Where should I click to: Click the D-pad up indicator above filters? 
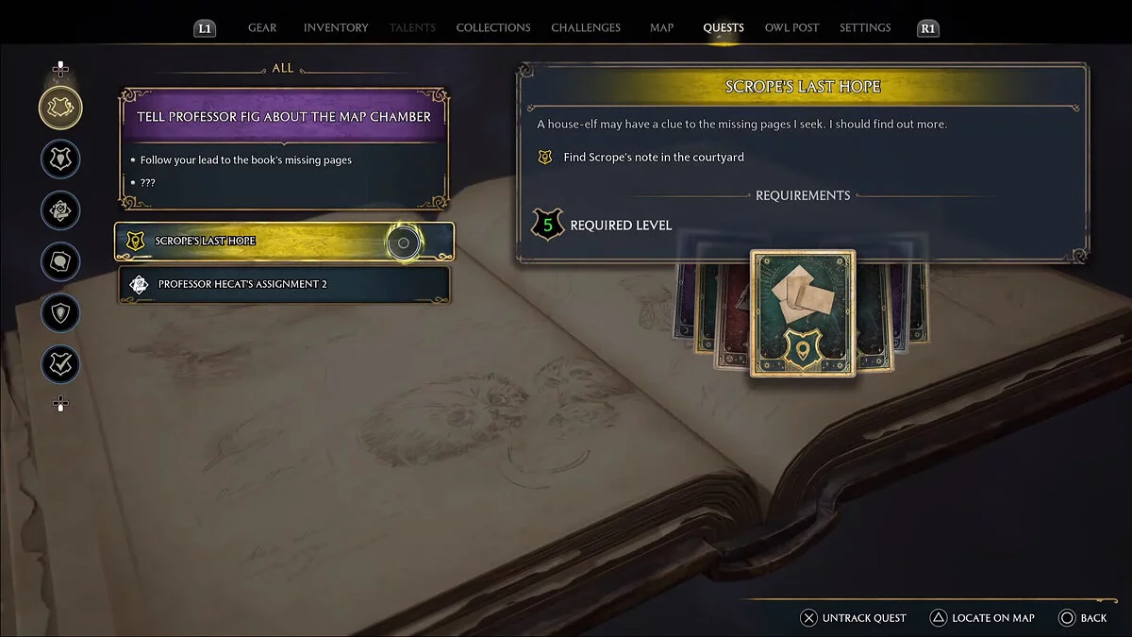point(60,69)
